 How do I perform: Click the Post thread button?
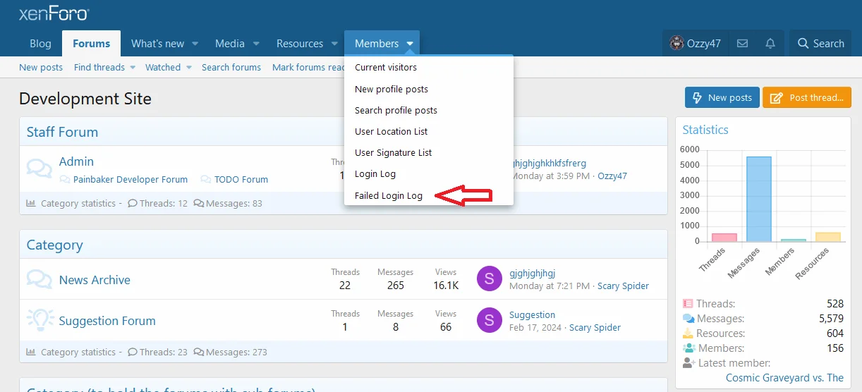tap(807, 98)
